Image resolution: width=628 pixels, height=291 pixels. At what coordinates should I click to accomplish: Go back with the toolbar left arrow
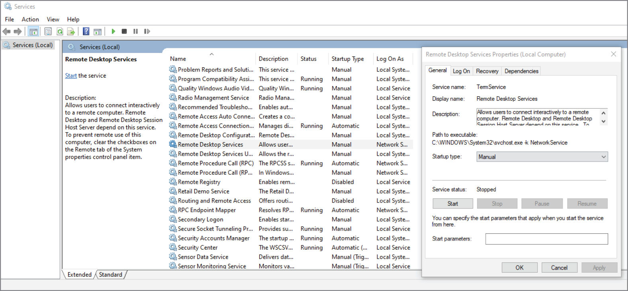[x=6, y=31]
